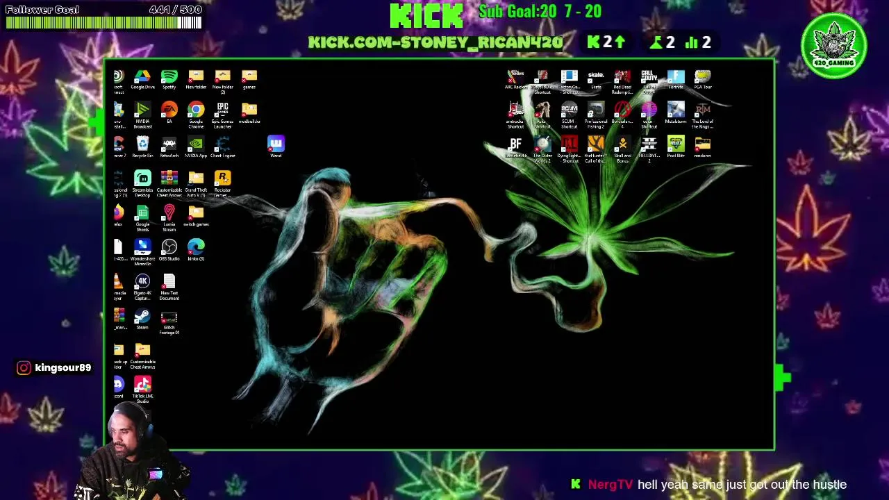Launch theHunter Call of the Wild shortcut
The height and width of the screenshot is (500, 889).
point(596,150)
